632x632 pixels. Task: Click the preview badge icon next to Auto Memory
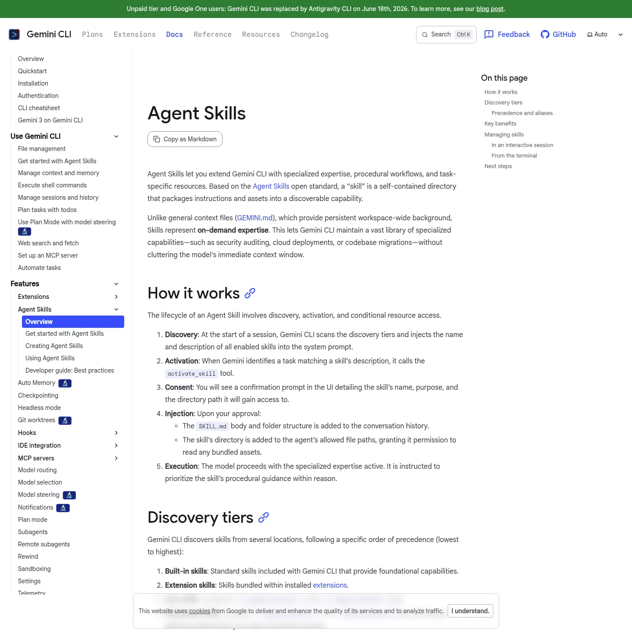point(65,383)
